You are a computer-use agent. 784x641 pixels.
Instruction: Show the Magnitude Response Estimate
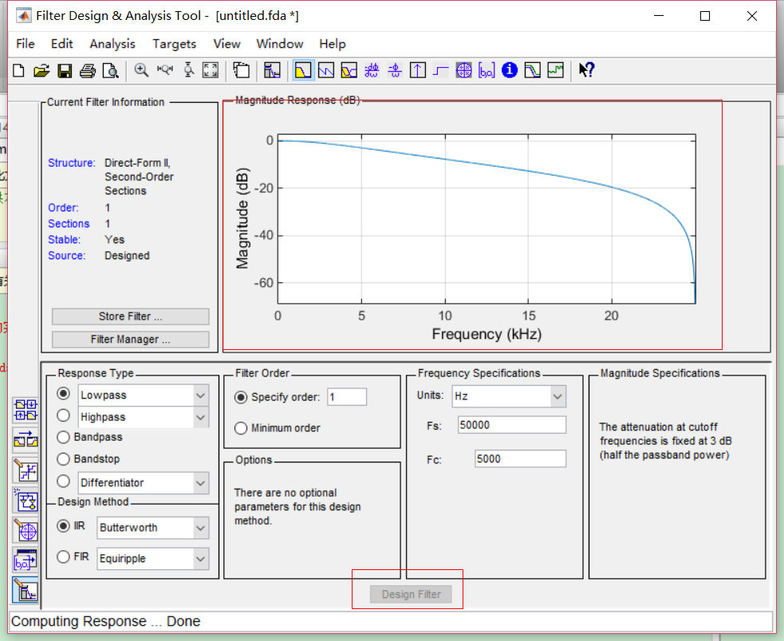click(x=533, y=70)
